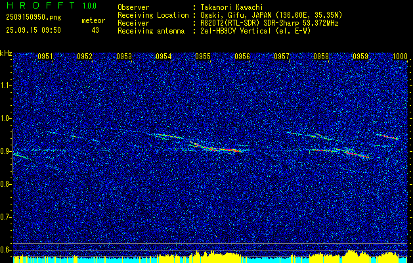
Task: Click the 0958 time marker
Action: pos(321,57)
